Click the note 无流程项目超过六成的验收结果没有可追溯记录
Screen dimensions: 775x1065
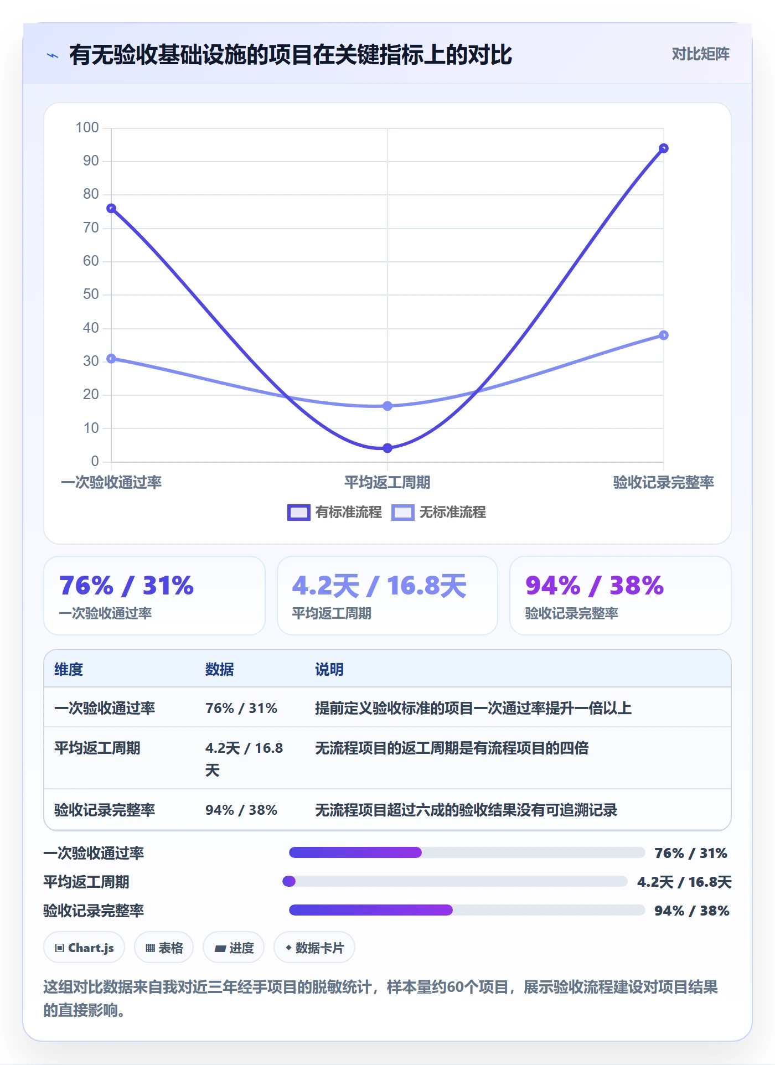click(x=466, y=810)
